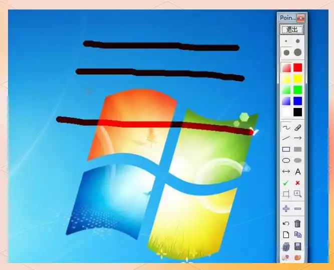Click the minus decrease icon
This screenshot has height=270, width=334.
pos(298,208)
